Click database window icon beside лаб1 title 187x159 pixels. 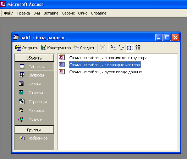[x=16, y=37]
